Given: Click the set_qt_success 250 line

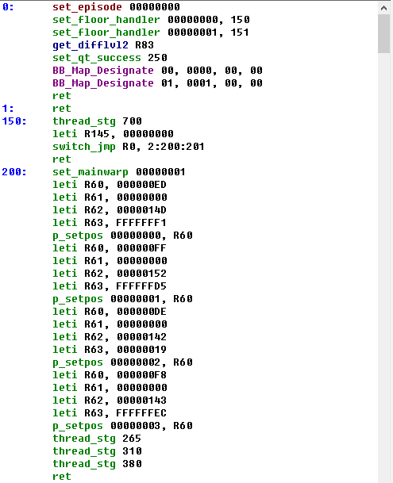Looking at the screenshot, I should click(x=110, y=58).
